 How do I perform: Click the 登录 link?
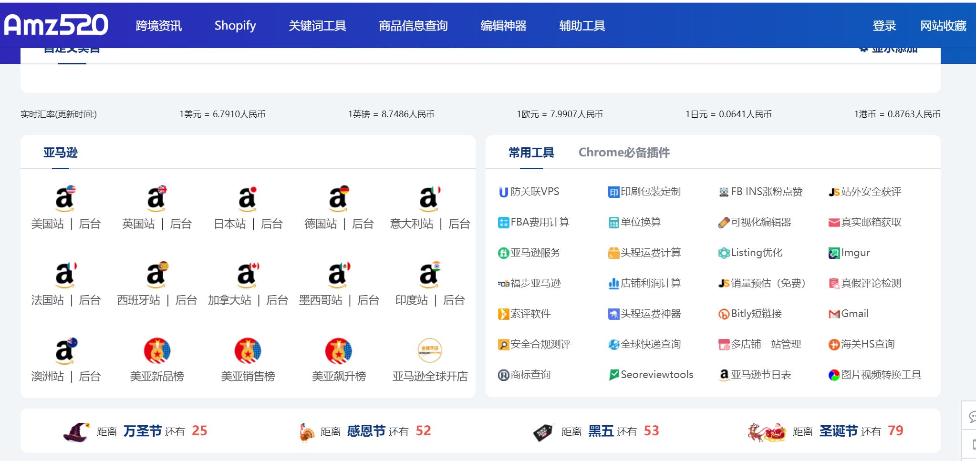point(884,26)
